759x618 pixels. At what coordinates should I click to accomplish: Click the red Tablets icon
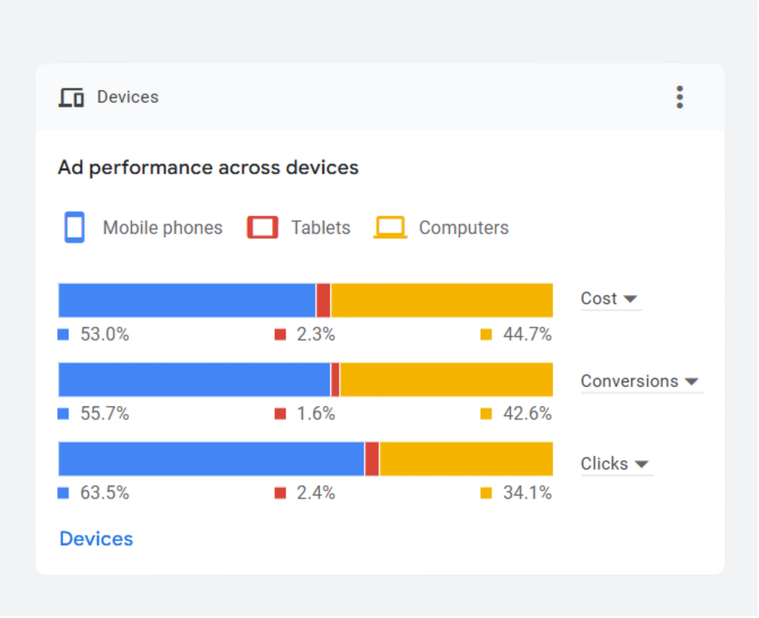point(263,227)
